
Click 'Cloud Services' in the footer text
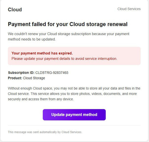coord(72,132)
